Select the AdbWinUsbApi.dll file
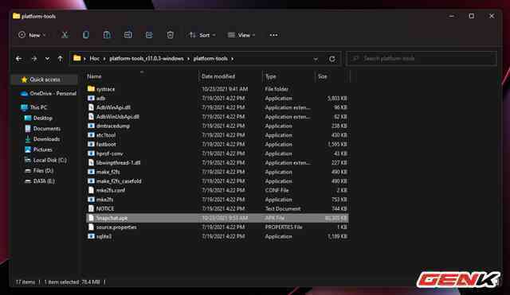 (x=218, y=117)
